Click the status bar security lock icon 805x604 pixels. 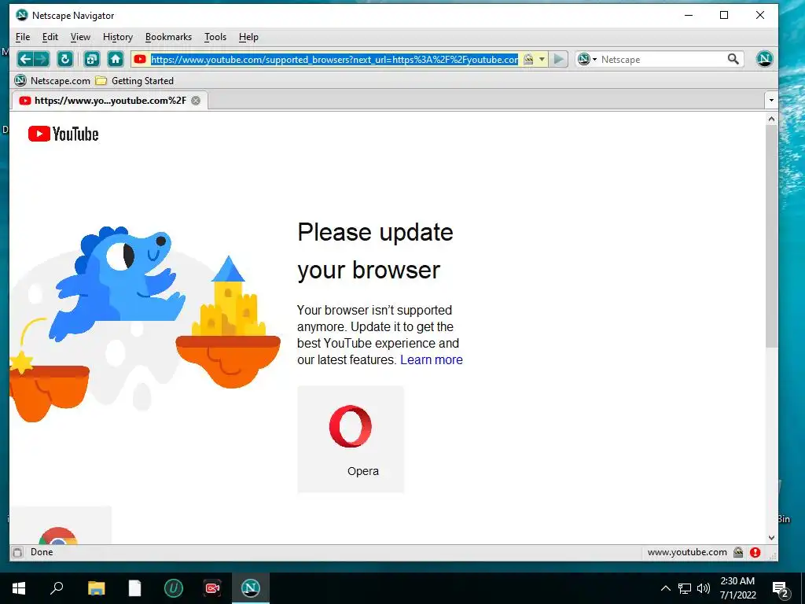click(738, 552)
